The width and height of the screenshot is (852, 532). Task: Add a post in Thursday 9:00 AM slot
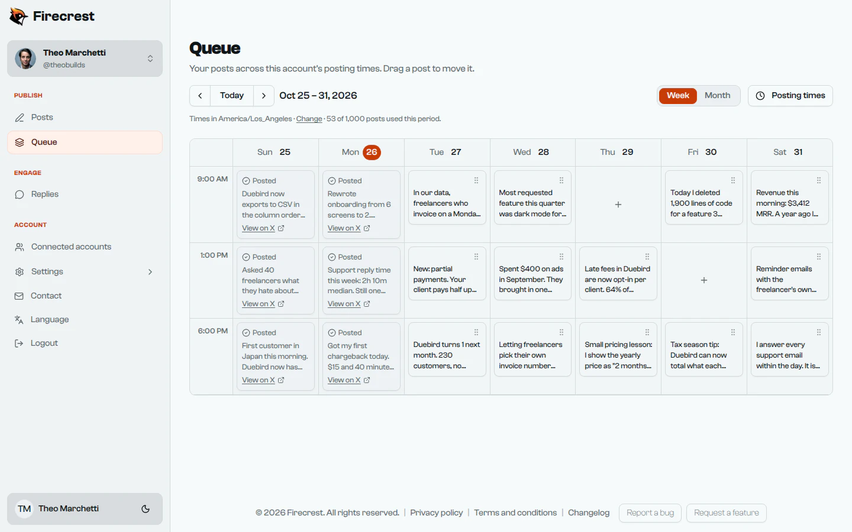(x=618, y=205)
